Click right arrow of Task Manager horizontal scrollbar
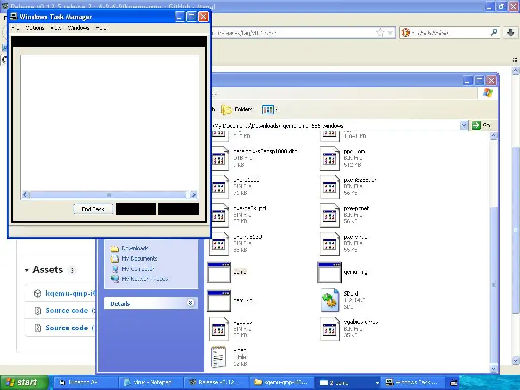520x390 pixels. [194, 194]
